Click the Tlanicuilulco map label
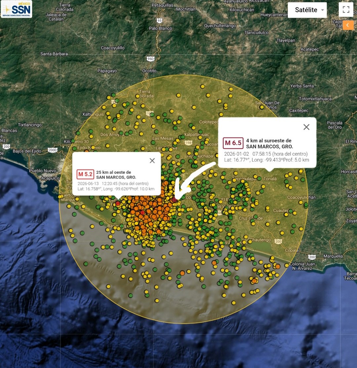This screenshot has height=368, width=357. (x=256, y=32)
